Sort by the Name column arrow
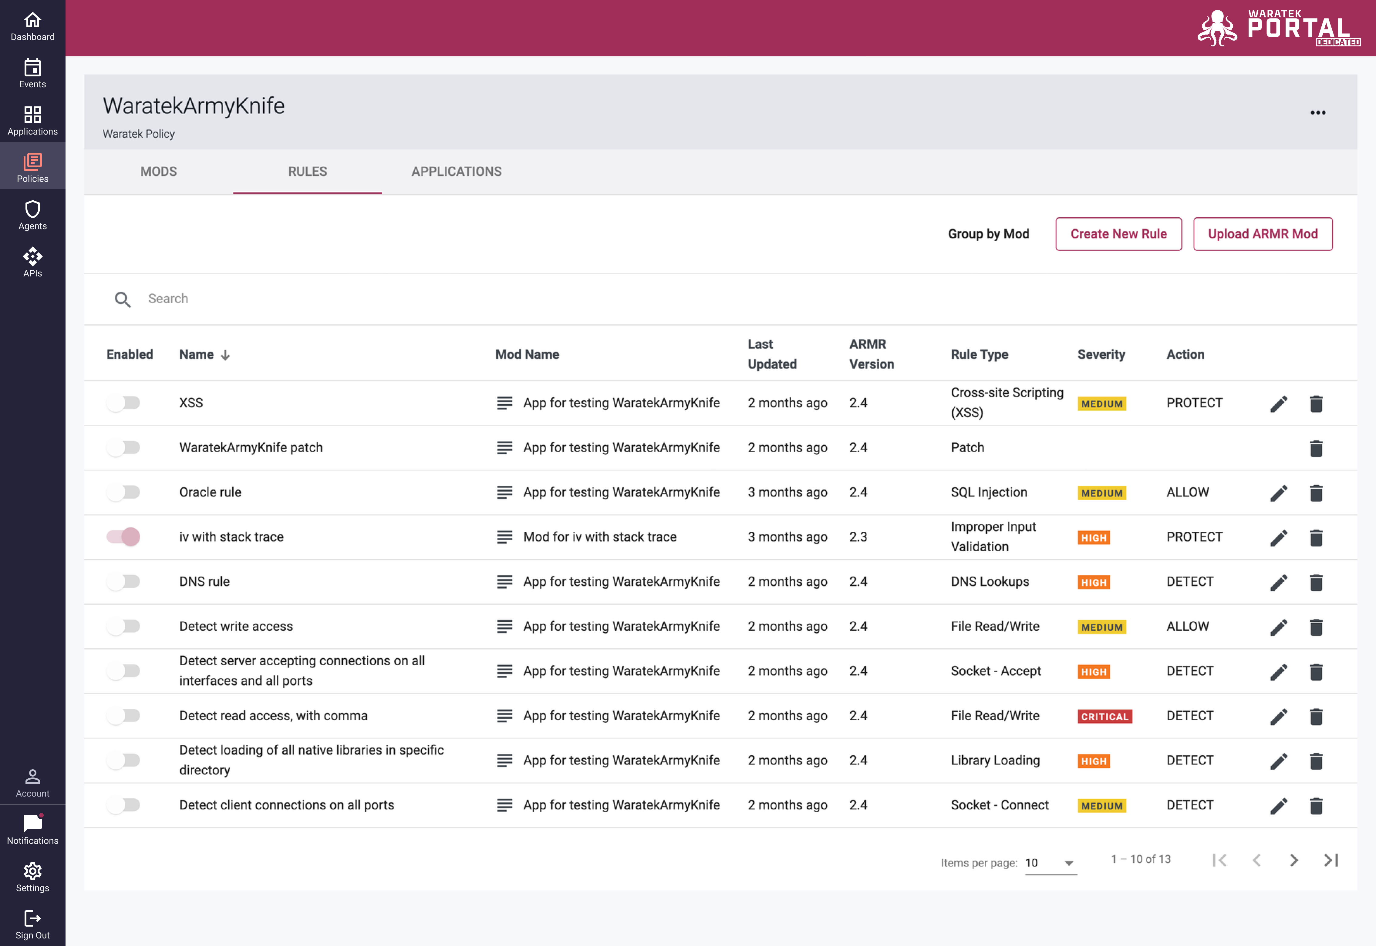Viewport: 1376px width, 946px height. [225, 355]
